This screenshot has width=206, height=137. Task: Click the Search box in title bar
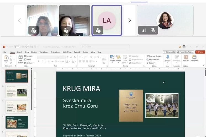pyautogui.click(x=105, y=47)
